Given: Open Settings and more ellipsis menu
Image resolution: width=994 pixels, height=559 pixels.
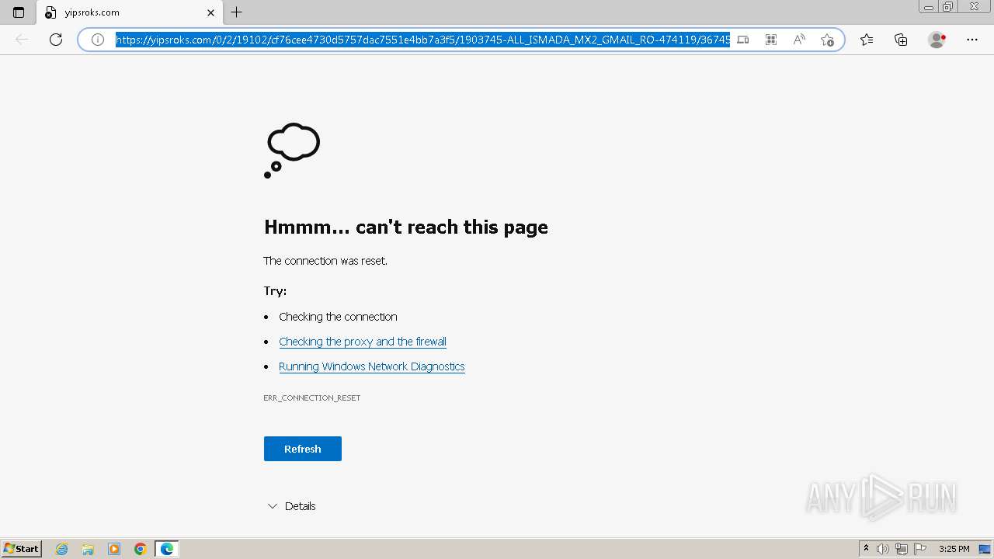Looking at the screenshot, I should coord(972,40).
